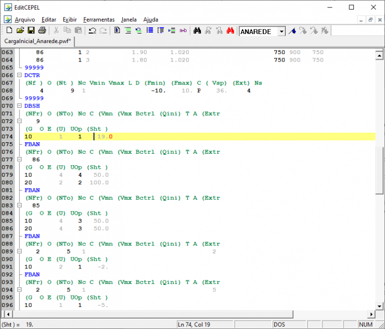Click the red binoculars icon

tap(230, 31)
